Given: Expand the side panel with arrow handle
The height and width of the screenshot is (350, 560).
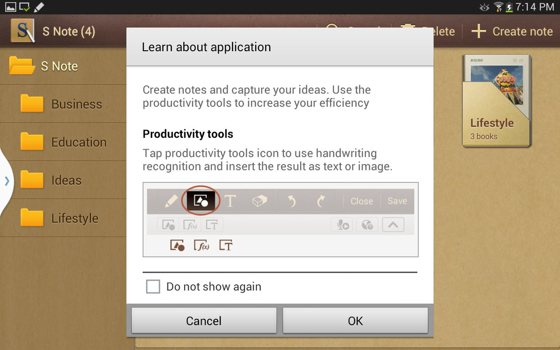Looking at the screenshot, I should pyautogui.click(x=7, y=181).
